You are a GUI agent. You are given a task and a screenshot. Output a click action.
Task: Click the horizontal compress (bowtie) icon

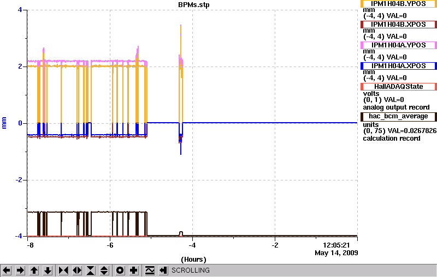click(x=63, y=270)
